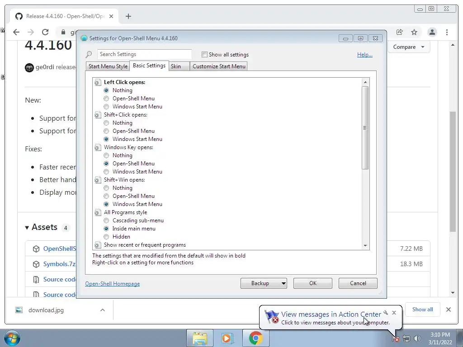The height and width of the screenshot is (347, 463).
Task: Click the settings list vertical scrollbar thumb
Action: (365, 128)
